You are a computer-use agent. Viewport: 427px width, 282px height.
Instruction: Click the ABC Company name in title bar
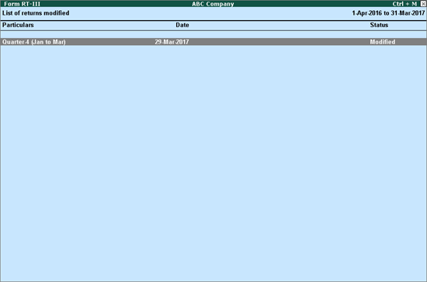tap(213, 4)
